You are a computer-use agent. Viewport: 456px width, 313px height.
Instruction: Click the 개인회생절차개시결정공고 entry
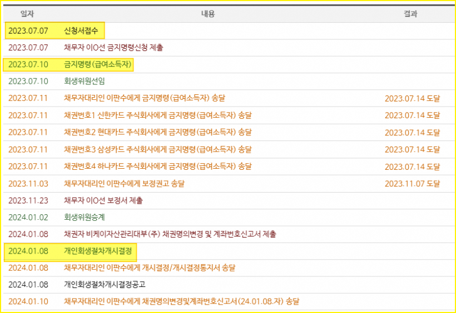105,285
